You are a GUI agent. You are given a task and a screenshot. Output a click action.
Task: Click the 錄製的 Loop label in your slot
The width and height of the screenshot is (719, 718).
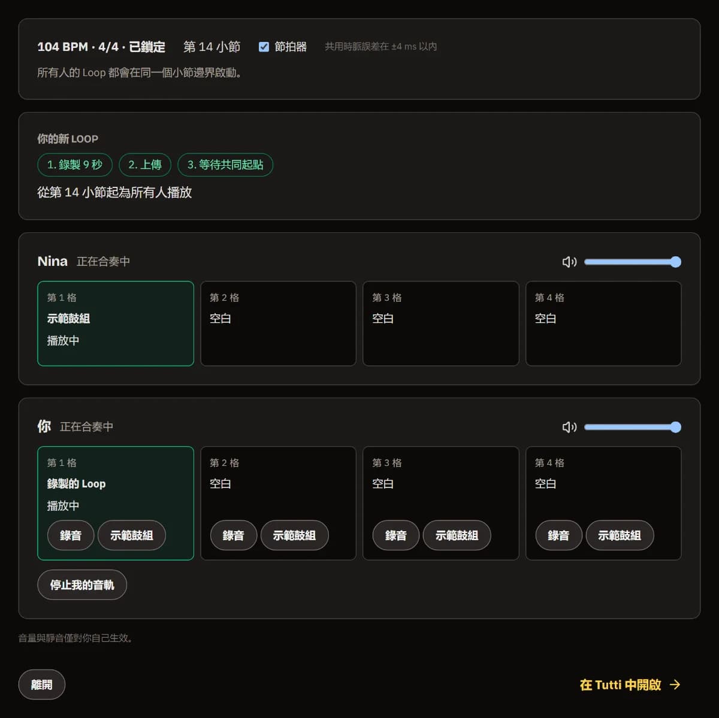click(76, 484)
